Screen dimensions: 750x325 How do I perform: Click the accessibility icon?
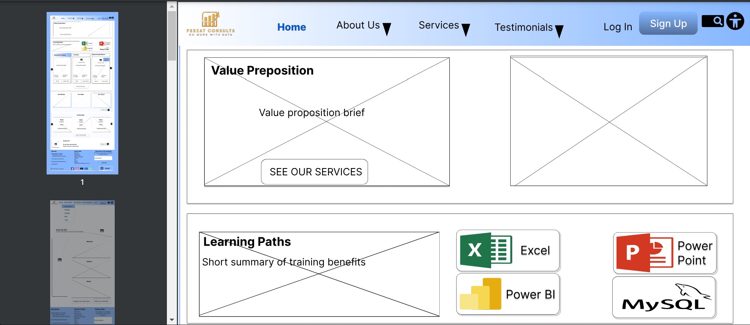tap(735, 21)
